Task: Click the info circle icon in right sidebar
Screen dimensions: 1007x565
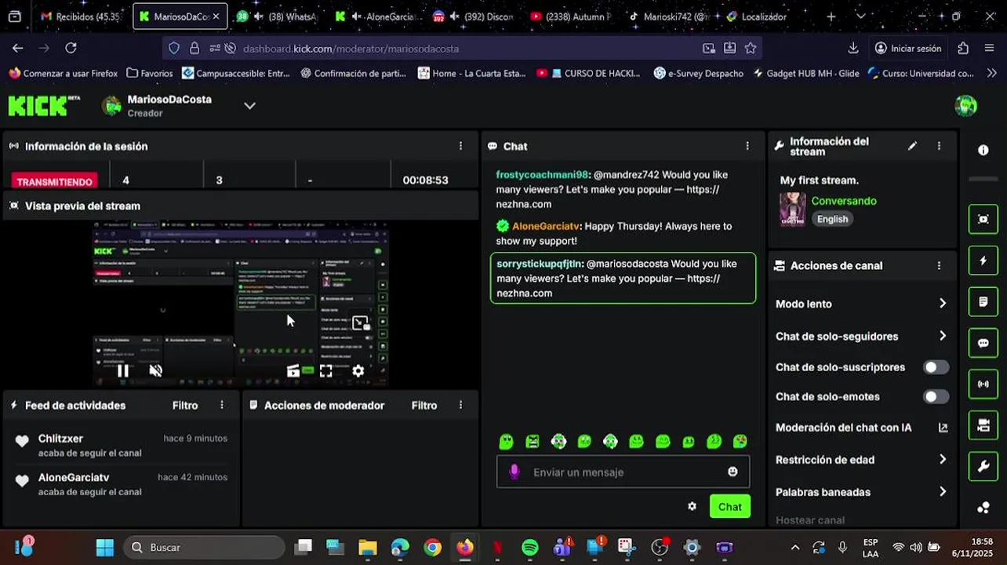Action: [983, 150]
